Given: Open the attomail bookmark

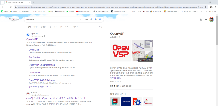Looking at the screenshot, I should pos(70,11).
